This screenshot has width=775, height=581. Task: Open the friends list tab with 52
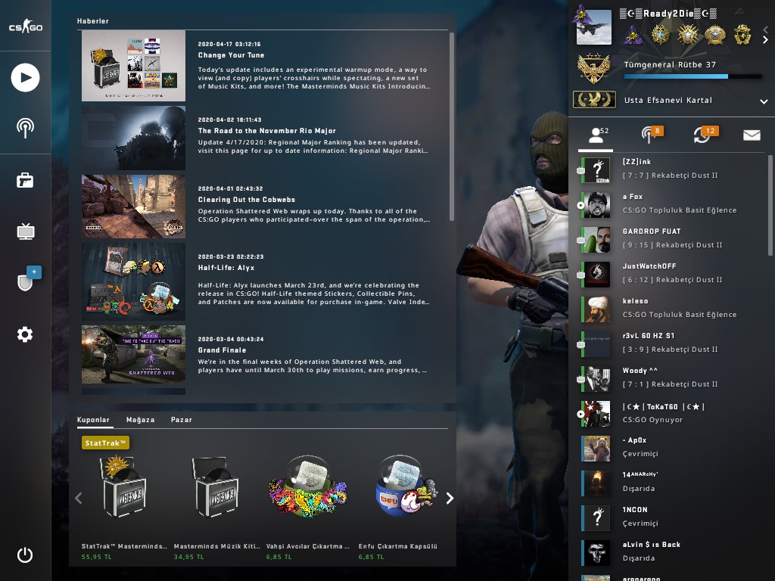click(596, 135)
